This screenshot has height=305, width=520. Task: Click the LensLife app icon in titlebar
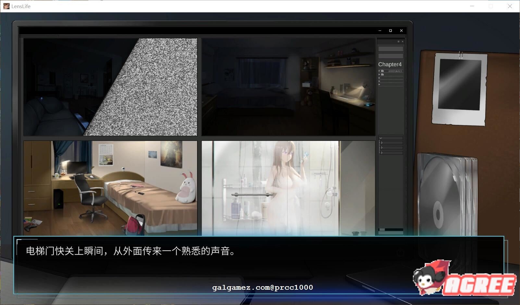click(6, 6)
